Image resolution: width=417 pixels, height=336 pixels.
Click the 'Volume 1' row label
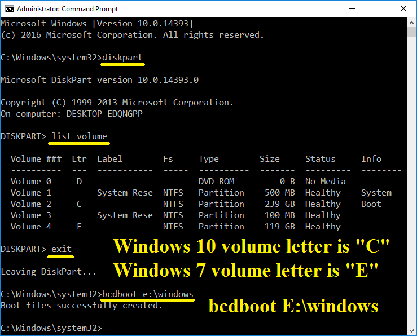pyautogui.click(x=31, y=193)
